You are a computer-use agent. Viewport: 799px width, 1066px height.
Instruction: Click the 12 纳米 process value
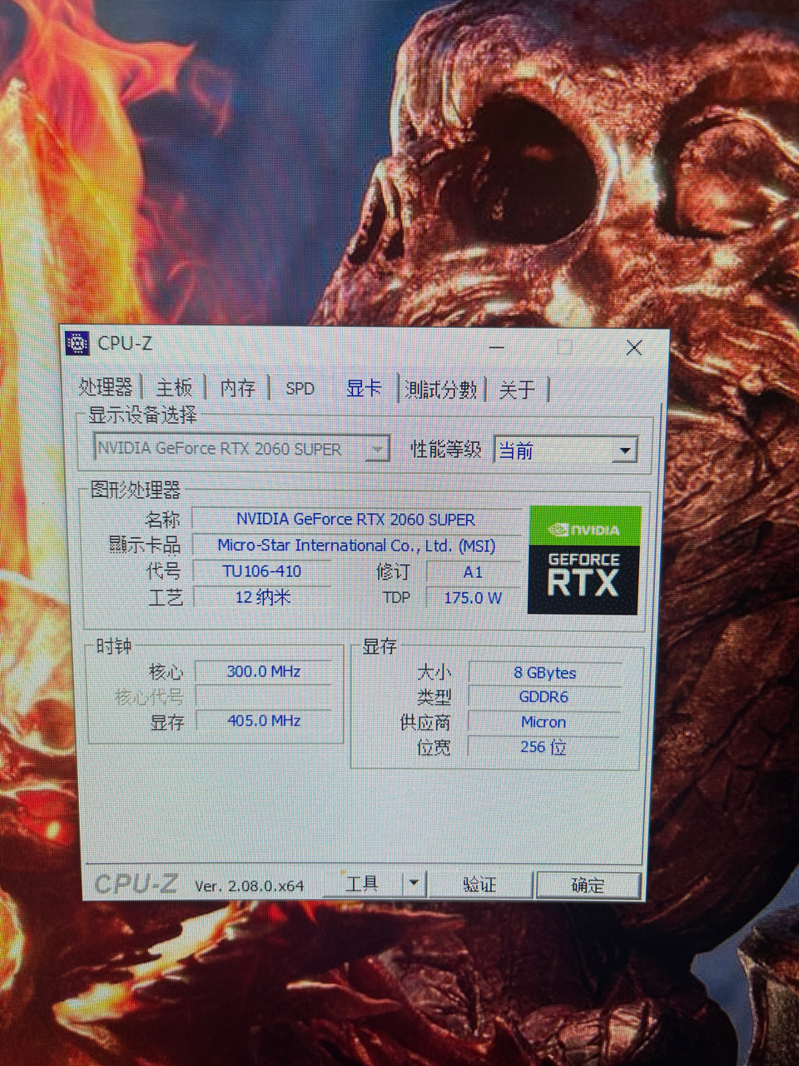[262, 597]
